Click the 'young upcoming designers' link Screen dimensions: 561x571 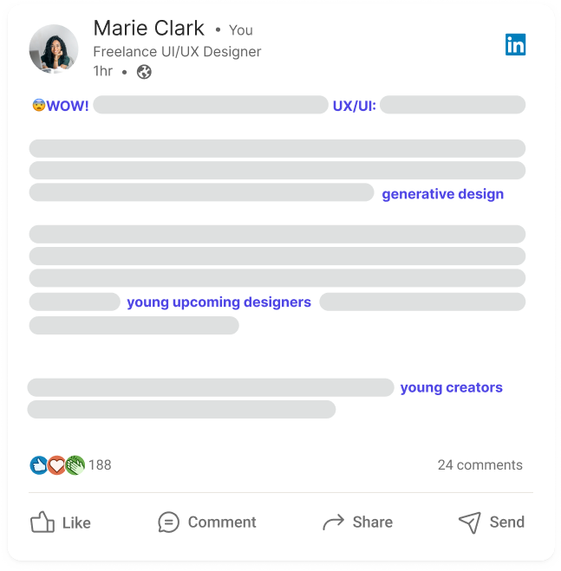(x=219, y=302)
